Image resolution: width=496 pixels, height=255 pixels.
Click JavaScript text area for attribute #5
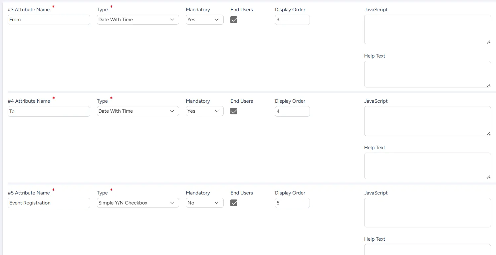coord(427,213)
